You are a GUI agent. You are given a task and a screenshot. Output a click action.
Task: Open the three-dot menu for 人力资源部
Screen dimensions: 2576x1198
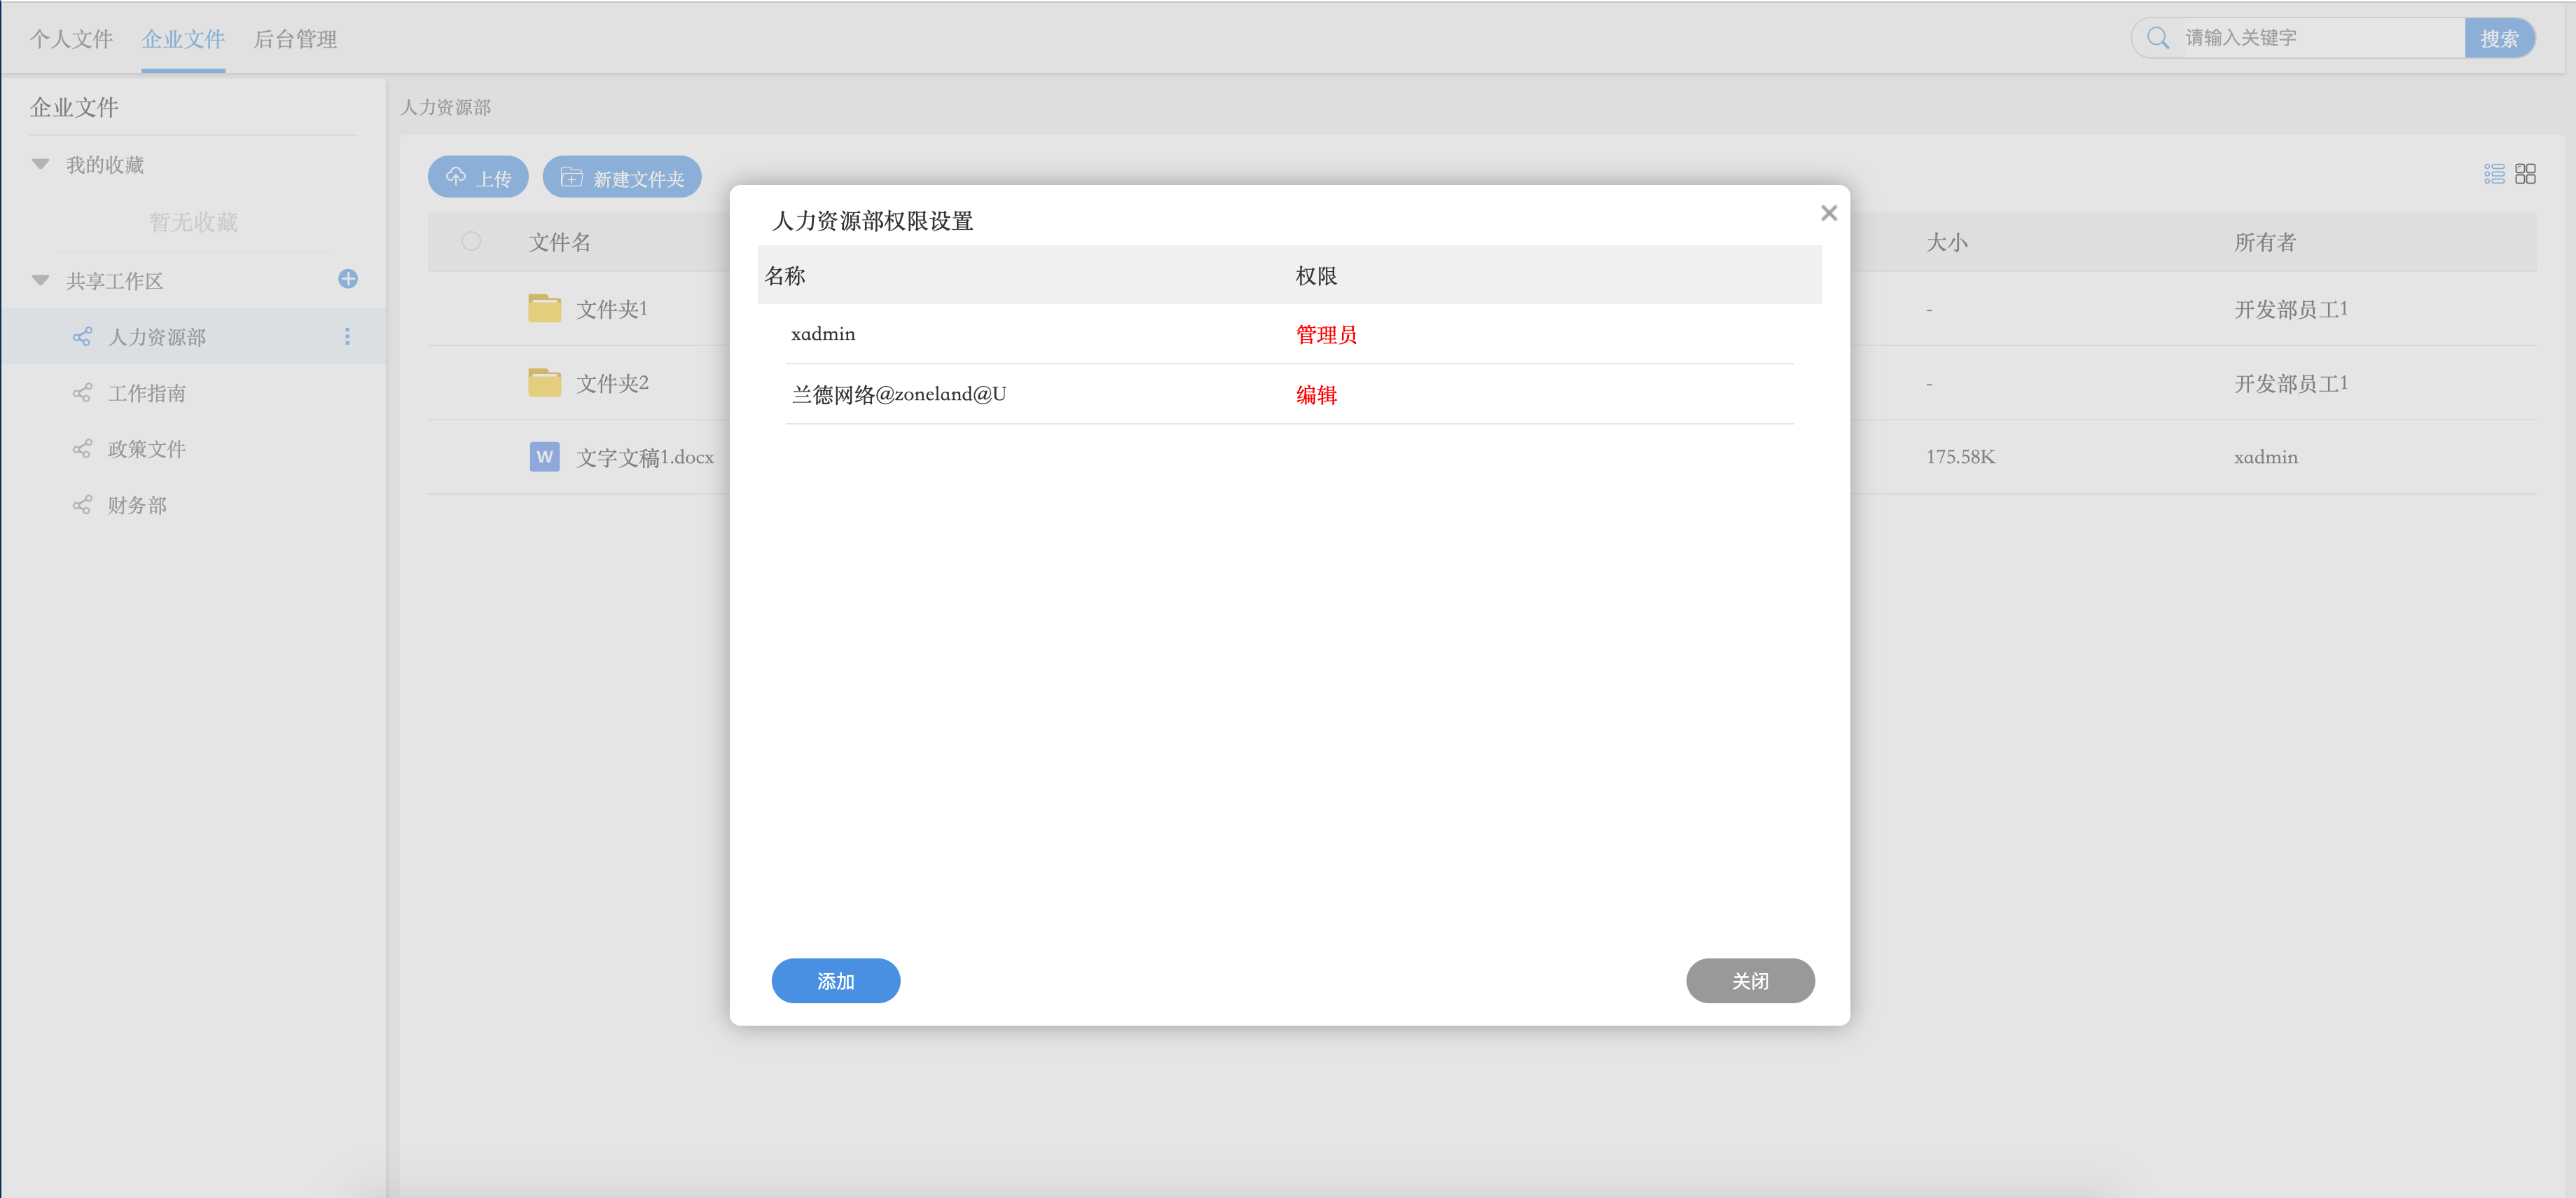point(347,337)
